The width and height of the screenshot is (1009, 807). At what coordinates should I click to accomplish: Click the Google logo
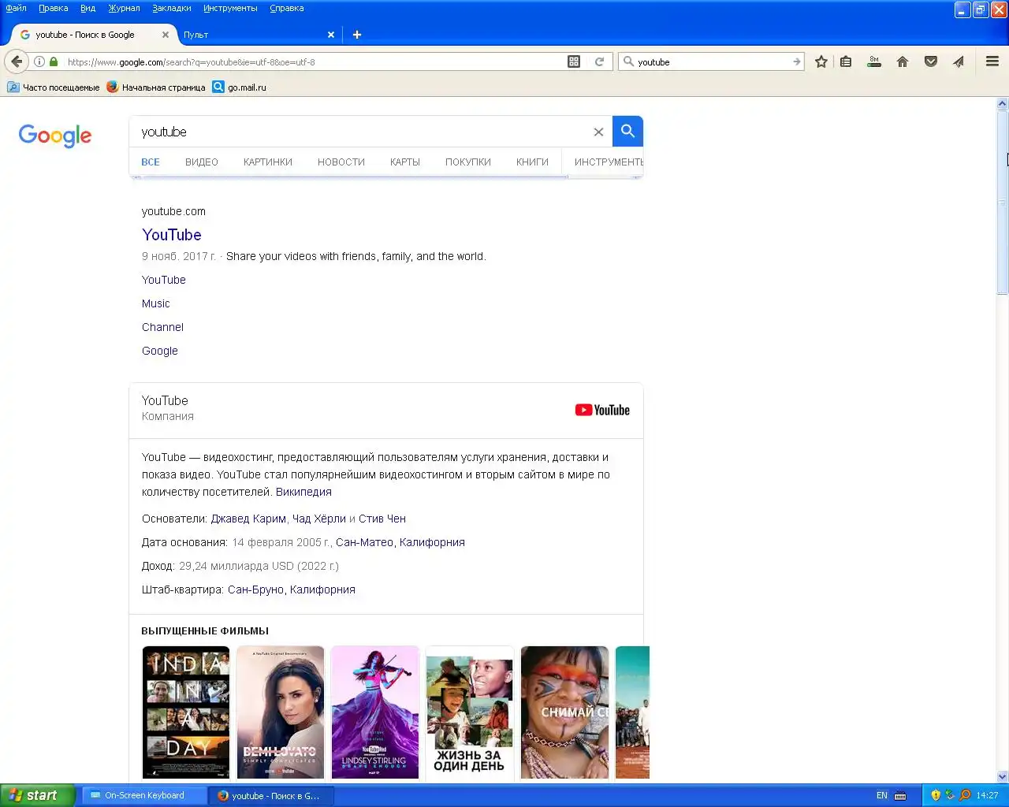[x=55, y=136]
